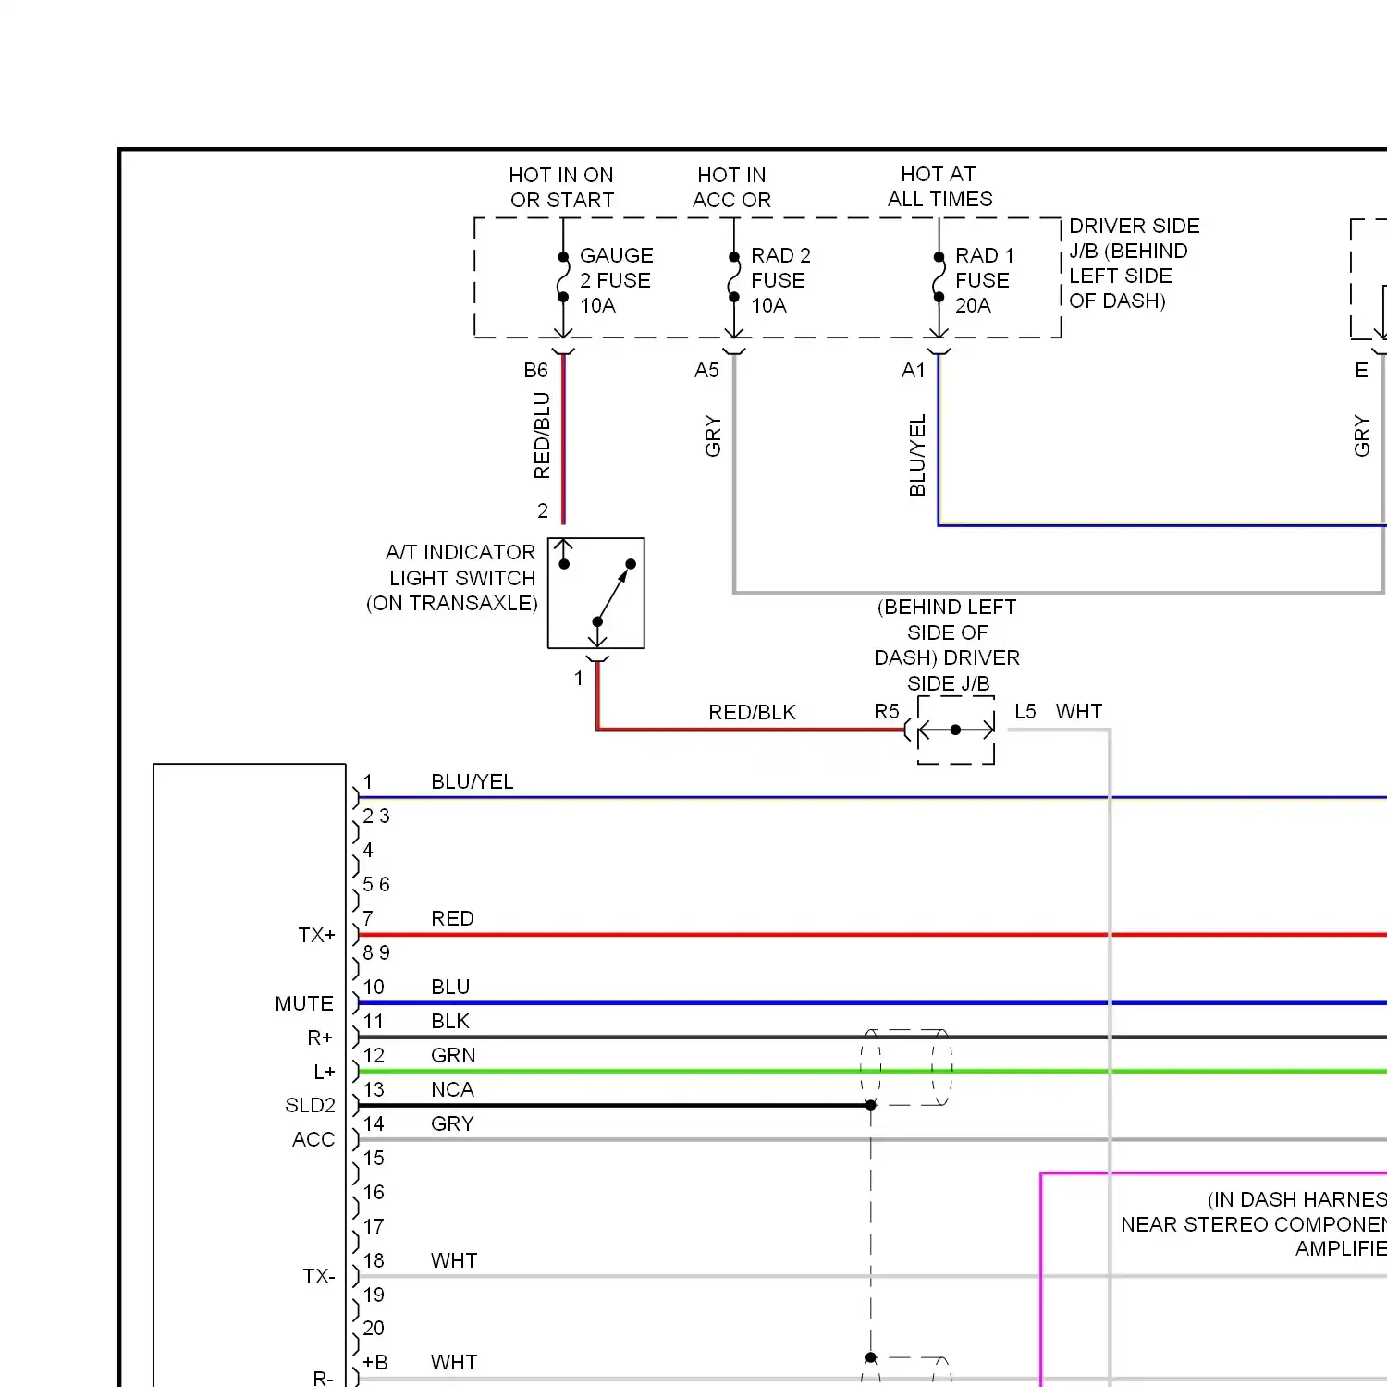Screen dimensions: 1387x1387
Task: Click the RAD 1 fuse symbol
Action: point(939,276)
